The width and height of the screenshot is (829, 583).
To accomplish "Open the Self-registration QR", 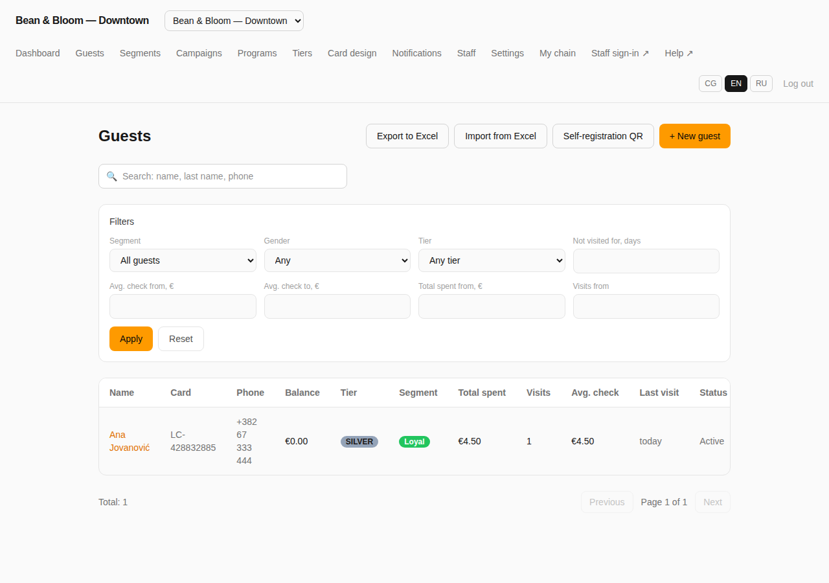I will coord(603,136).
